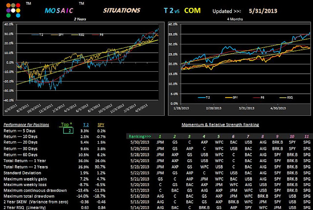Select AIG in the 5/16/2013 row
Viewport: 313px width, 210px height.
(160, 196)
